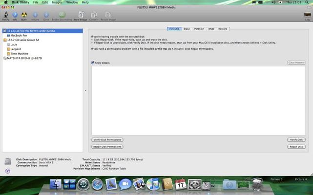Viewport: 313px width, 195px height.
Task: Open the Window menu
Action: tap(72, 2)
